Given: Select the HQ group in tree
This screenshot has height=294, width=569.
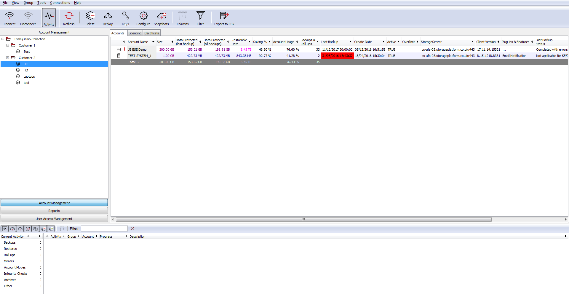Looking at the screenshot, I should 26,70.
